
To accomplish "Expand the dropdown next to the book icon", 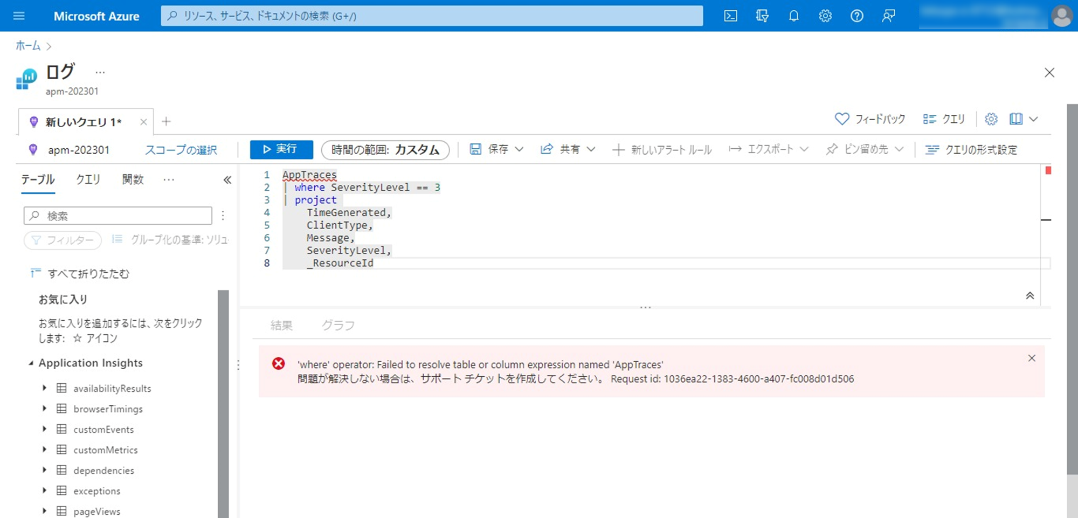I will [1033, 119].
